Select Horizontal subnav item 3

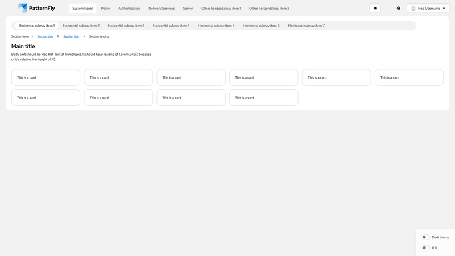[x=126, y=26]
